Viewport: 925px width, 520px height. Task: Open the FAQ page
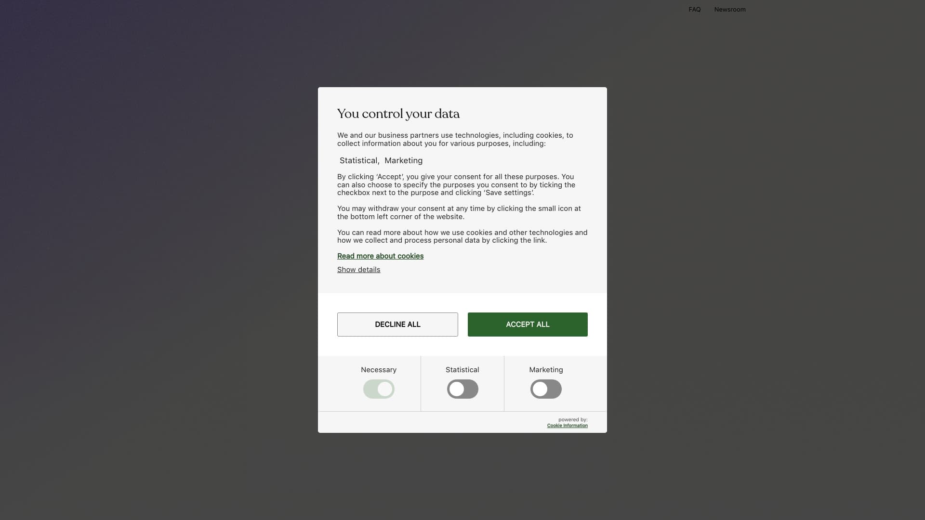pyautogui.click(x=695, y=9)
